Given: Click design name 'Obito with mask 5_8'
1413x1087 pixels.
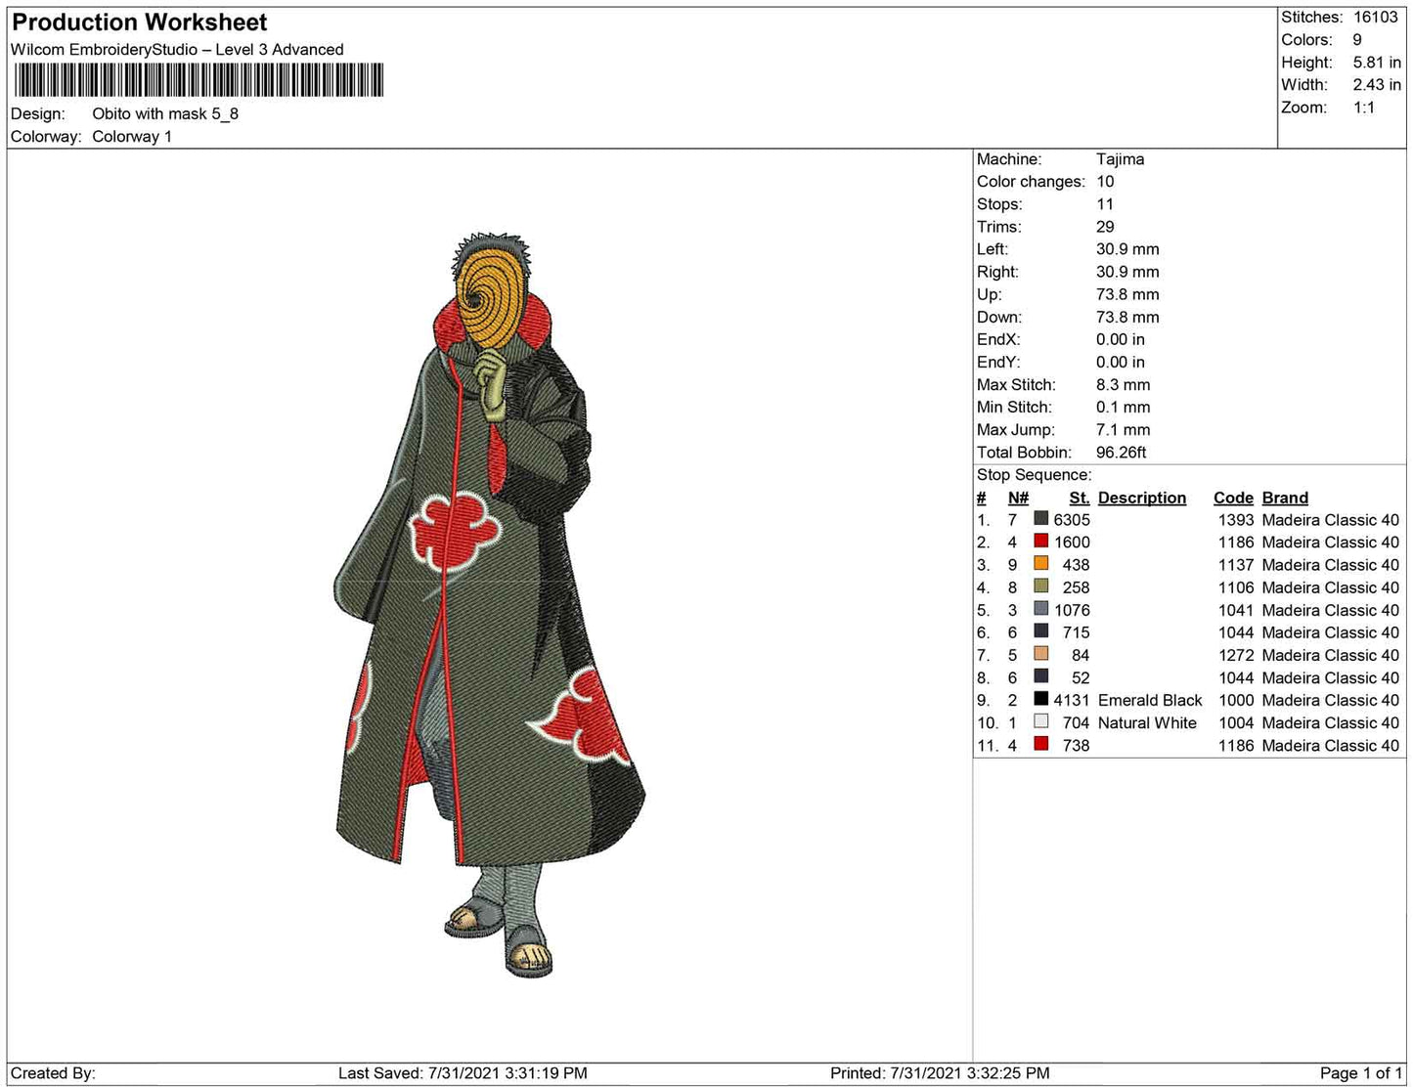Looking at the screenshot, I should click(165, 113).
